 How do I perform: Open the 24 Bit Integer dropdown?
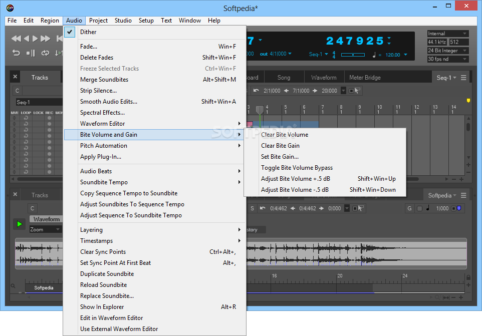(448, 51)
